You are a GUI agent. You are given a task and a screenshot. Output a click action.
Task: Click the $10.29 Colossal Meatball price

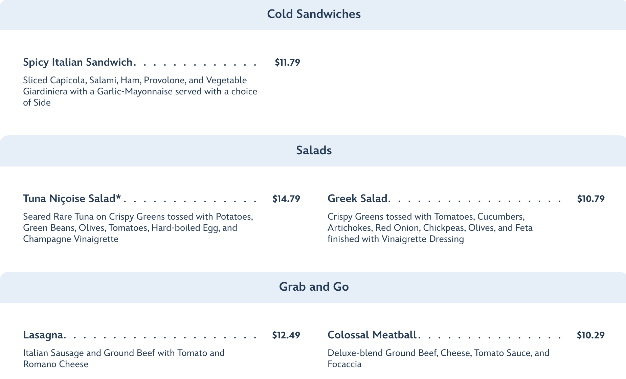(591, 335)
